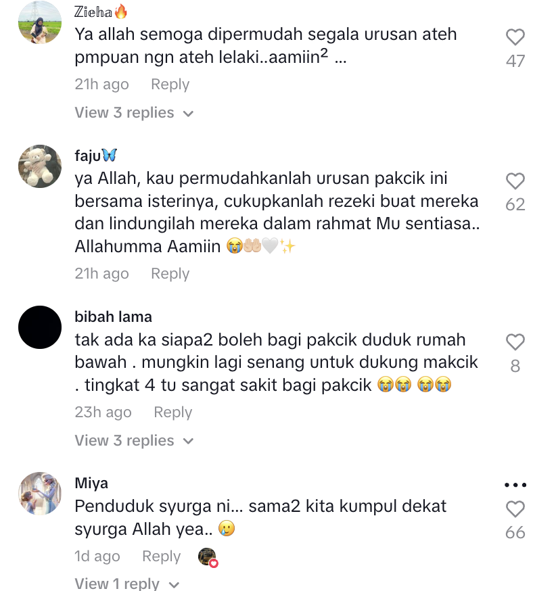
Task: Reply to Miya's comment
Action: tap(162, 557)
